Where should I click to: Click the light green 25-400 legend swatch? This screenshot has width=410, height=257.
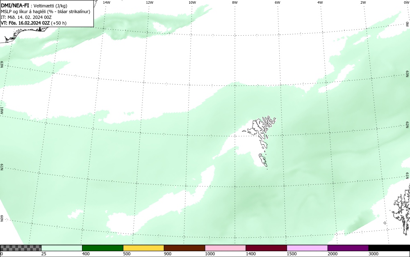click(62, 248)
